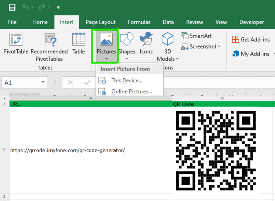This screenshot has width=275, height=201.
Task: Choose This Device... from picture menu
Action: coord(130,80)
